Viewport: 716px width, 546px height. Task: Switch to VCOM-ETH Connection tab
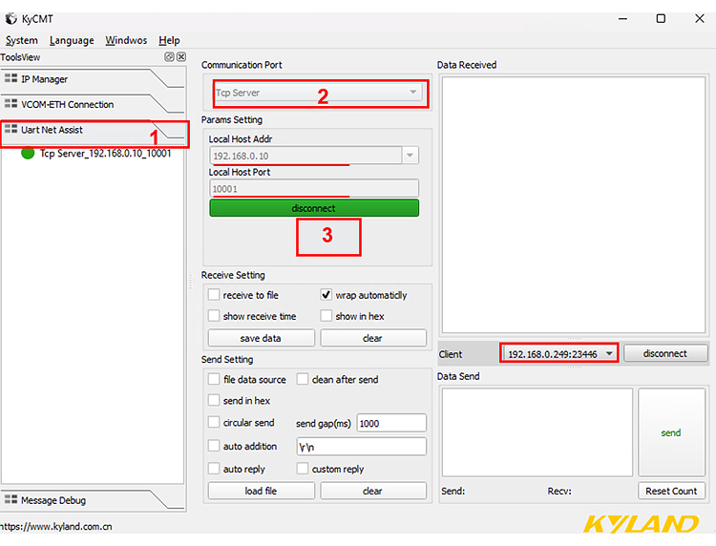click(x=92, y=105)
